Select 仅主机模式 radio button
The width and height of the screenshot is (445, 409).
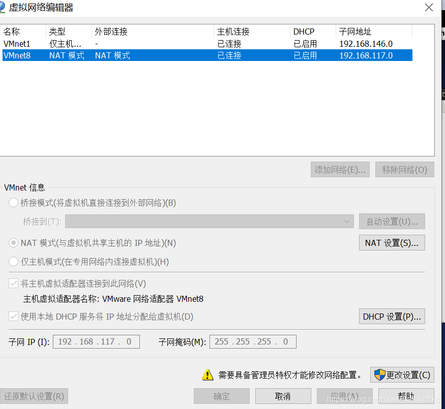coord(13,261)
